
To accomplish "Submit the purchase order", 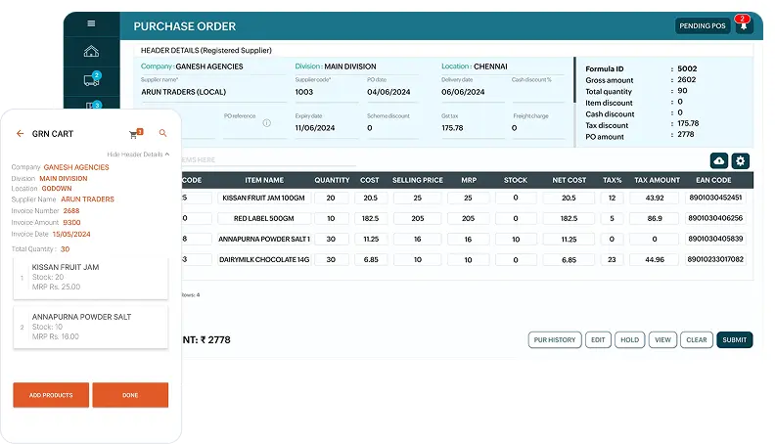I will pyautogui.click(x=735, y=339).
